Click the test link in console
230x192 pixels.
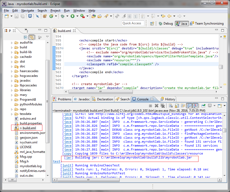tap(57, 161)
